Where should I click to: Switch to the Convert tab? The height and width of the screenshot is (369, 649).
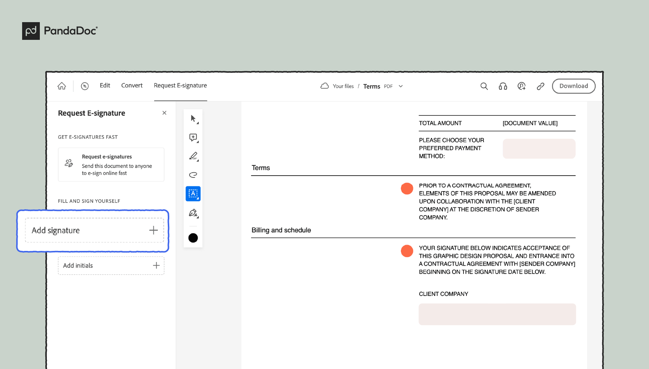132,85
